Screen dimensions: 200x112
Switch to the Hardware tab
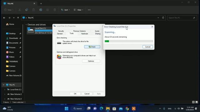pyautogui.click(x=84, y=34)
